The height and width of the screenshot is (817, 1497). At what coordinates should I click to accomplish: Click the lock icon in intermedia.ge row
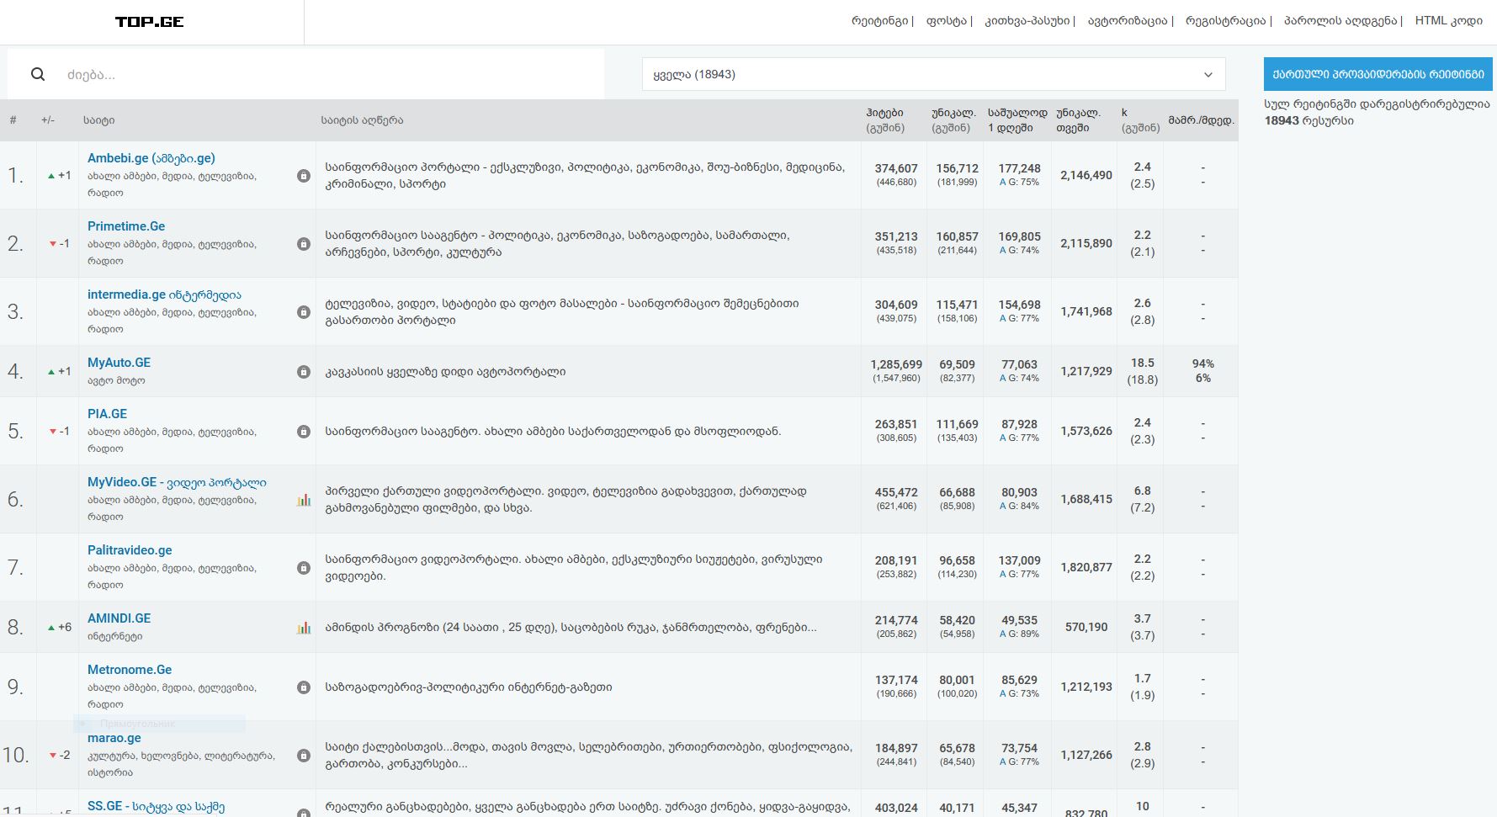pos(304,312)
